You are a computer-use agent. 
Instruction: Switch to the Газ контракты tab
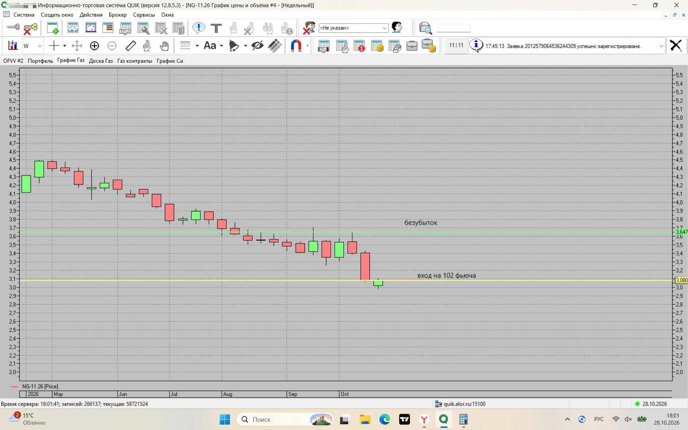click(135, 61)
